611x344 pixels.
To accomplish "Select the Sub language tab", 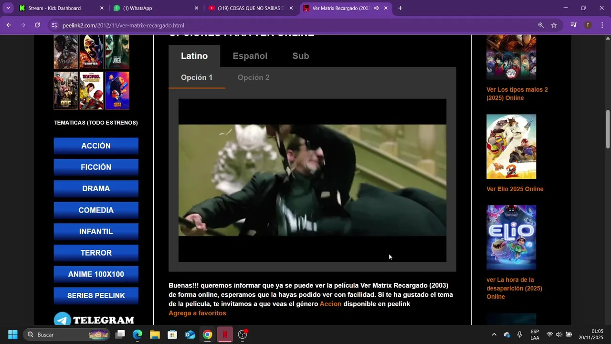I will click(x=301, y=56).
